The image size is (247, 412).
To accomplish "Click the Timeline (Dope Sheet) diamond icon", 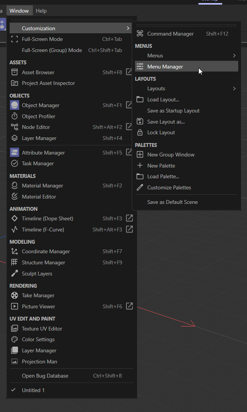I will coord(15,218).
